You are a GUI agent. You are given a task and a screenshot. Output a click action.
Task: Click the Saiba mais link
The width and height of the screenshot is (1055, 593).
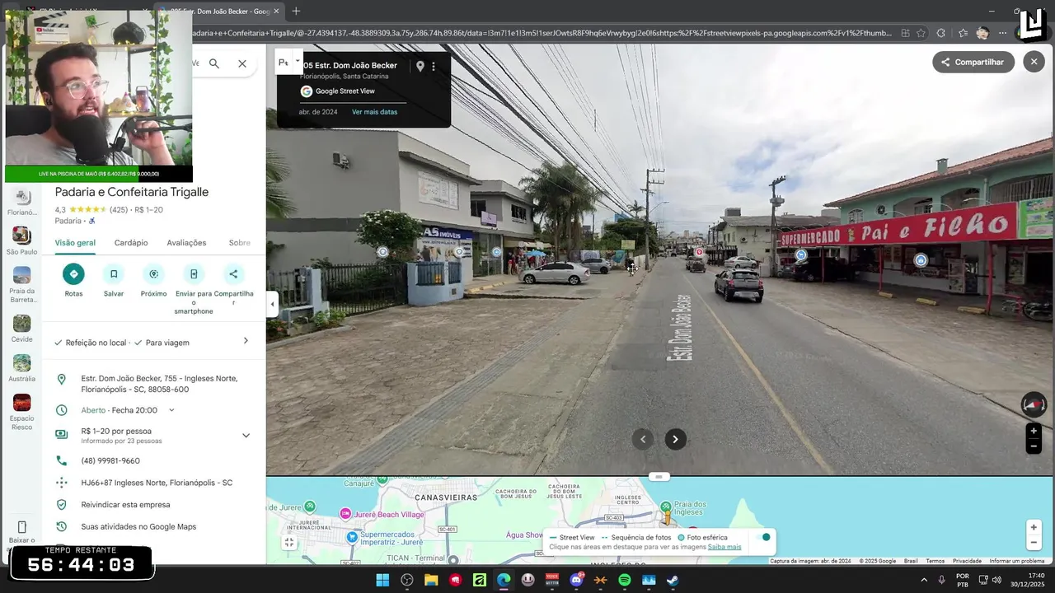pyautogui.click(x=724, y=547)
